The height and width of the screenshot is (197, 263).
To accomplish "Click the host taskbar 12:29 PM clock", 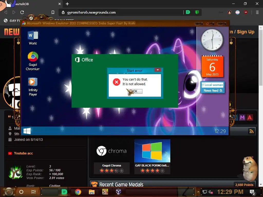I will point(230,192).
